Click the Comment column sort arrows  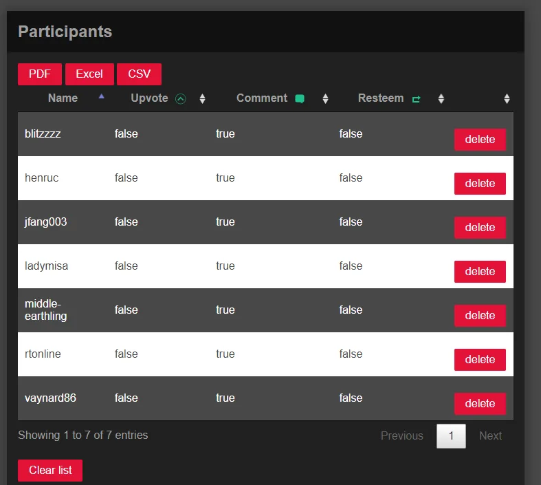pos(325,99)
